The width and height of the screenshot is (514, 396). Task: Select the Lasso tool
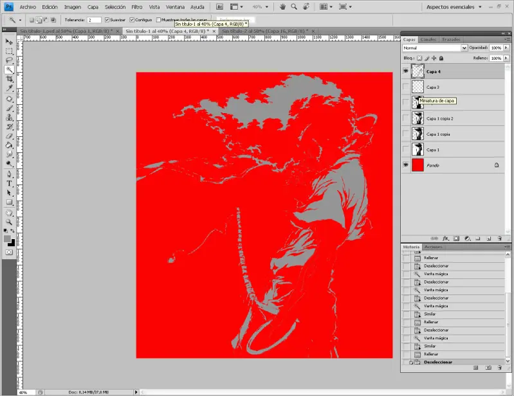pyautogui.click(x=9, y=60)
